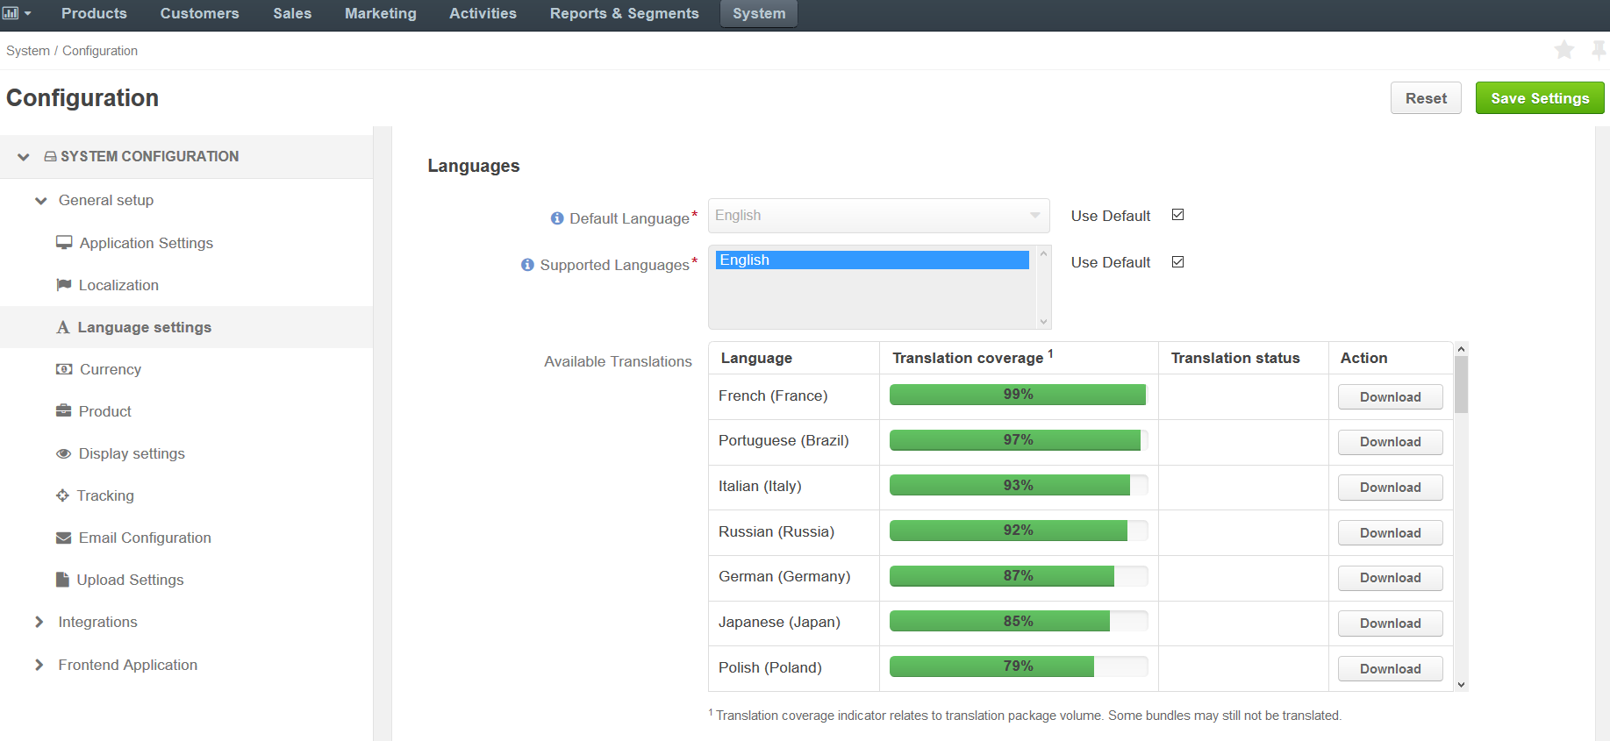Open Upload Settings in the sidebar
The image size is (1610, 741).
pyautogui.click(x=130, y=580)
